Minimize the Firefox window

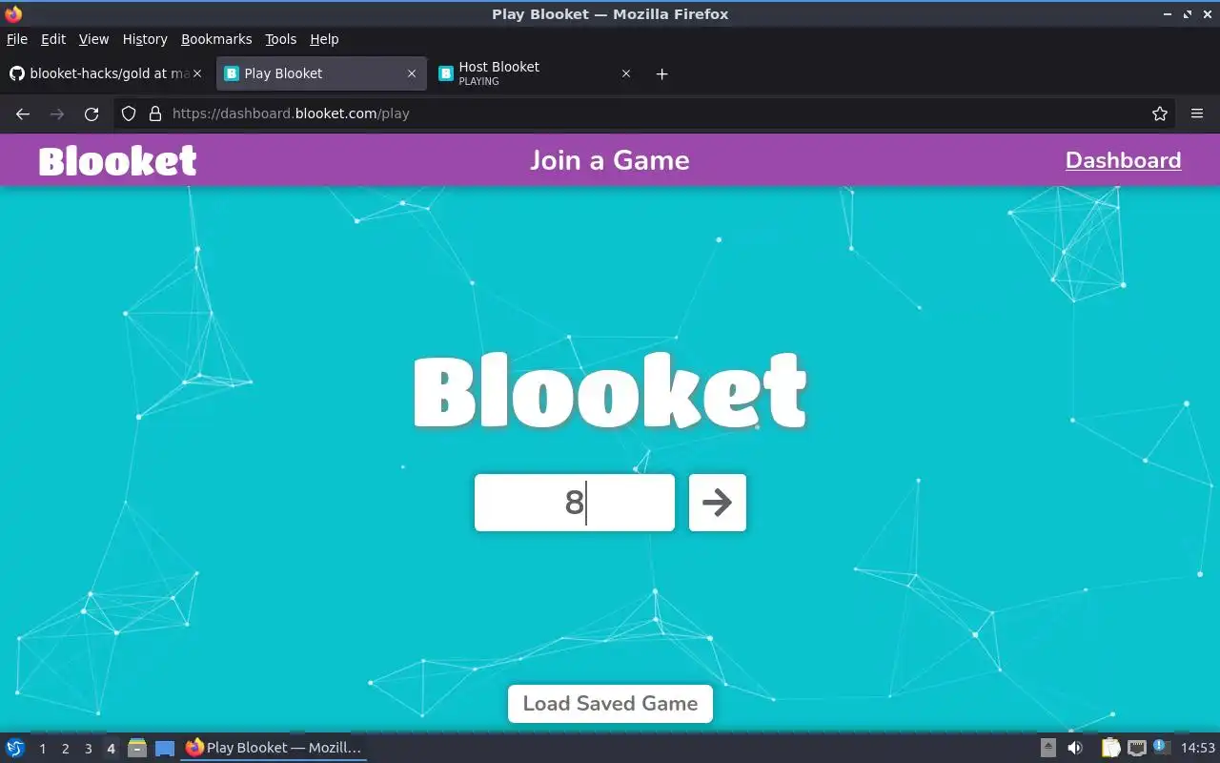pyautogui.click(x=1169, y=14)
